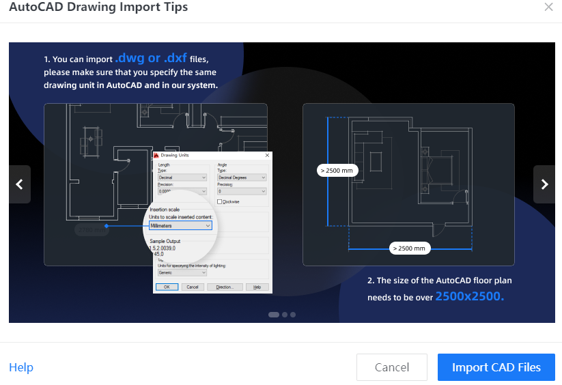Select the first carousel indicator dot
The height and width of the screenshot is (385, 562).
[274, 315]
